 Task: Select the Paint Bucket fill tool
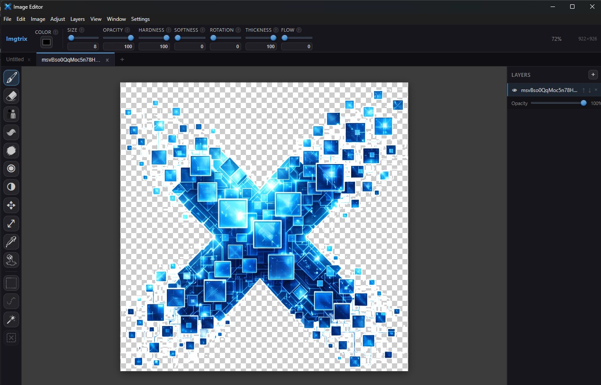point(11,260)
